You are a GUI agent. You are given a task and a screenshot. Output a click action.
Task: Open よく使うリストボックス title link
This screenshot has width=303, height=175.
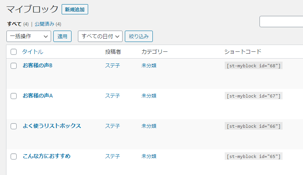pos(52,126)
